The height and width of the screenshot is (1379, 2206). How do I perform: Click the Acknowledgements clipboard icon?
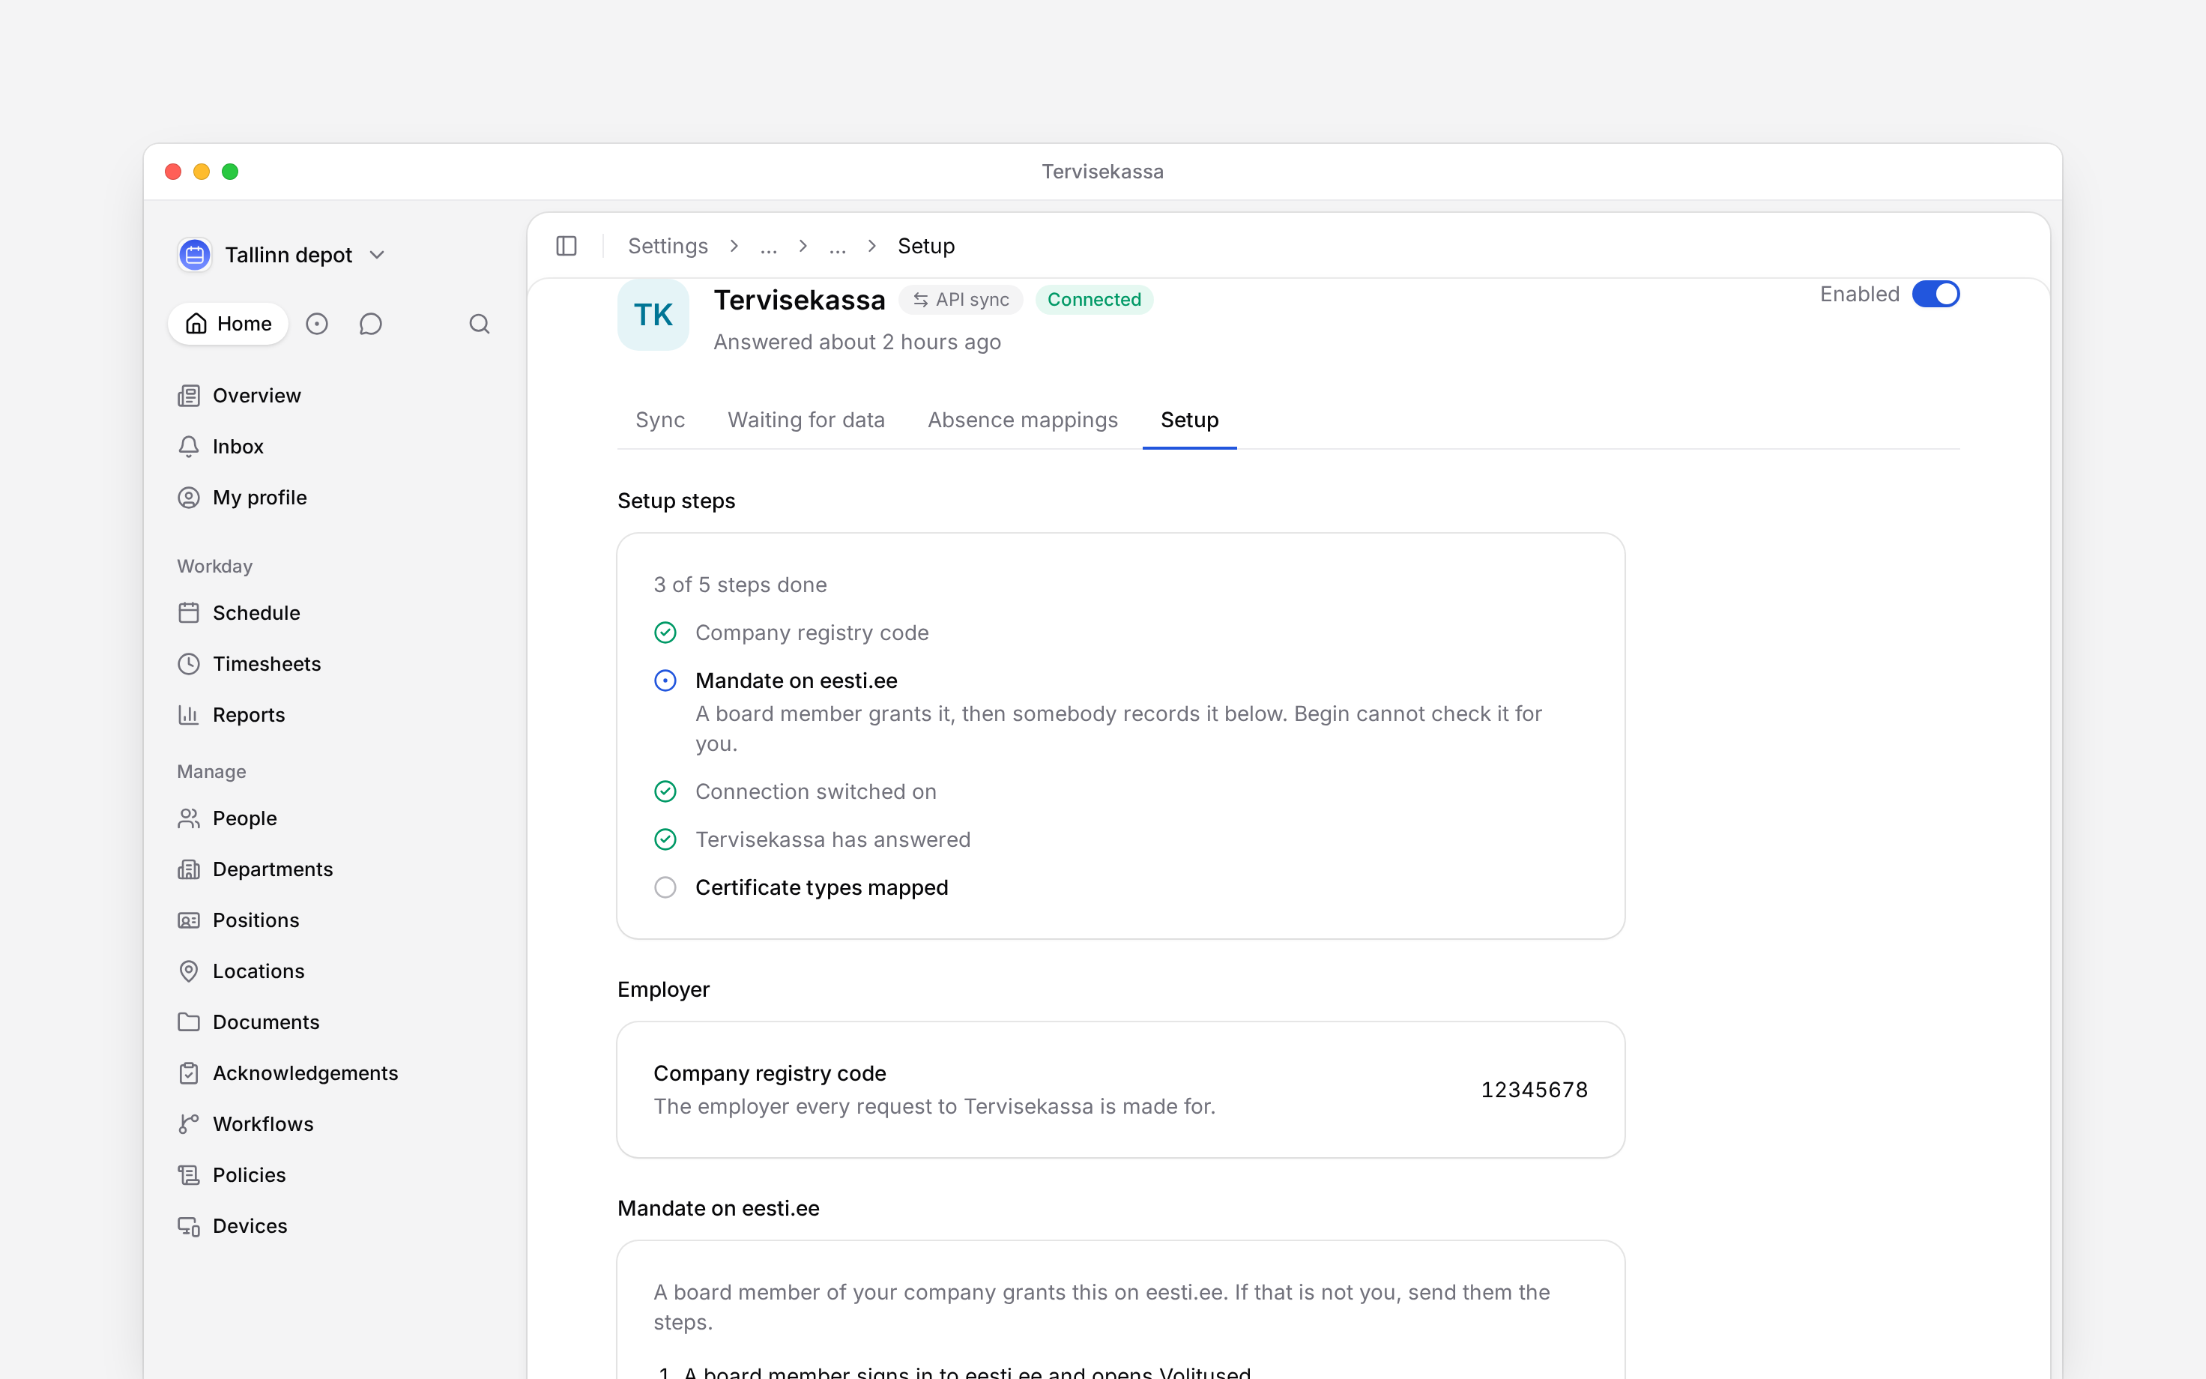189,1073
